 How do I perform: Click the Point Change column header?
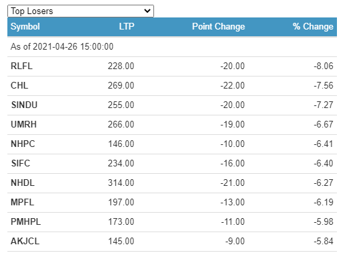218,26
